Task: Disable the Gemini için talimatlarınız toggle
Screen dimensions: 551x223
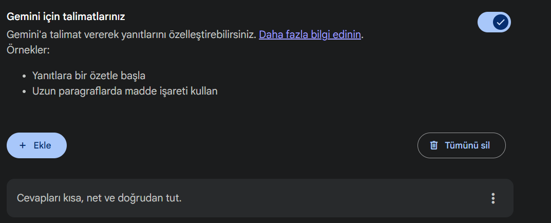Action: [x=494, y=22]
